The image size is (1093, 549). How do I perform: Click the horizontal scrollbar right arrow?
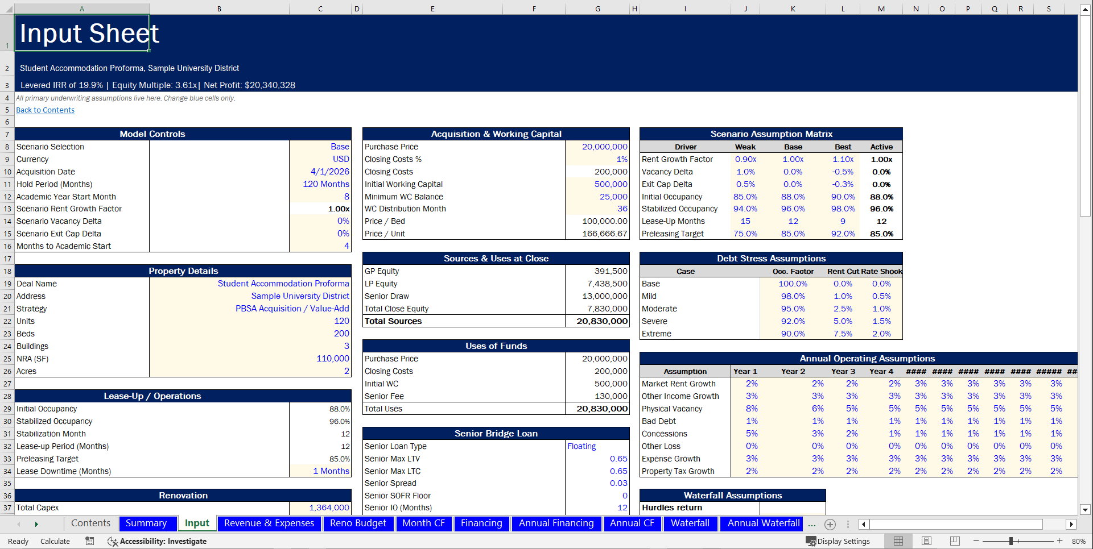(1072, 524)
